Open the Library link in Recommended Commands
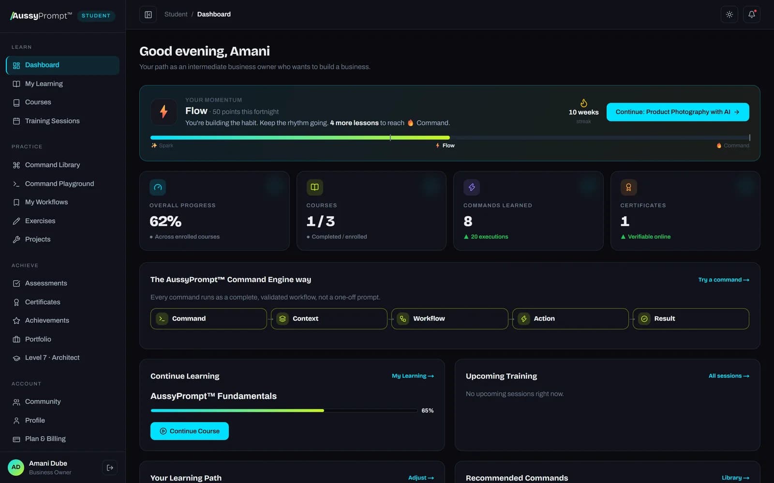The height and width of the screenshot is (483, 774). click(735, 478)
